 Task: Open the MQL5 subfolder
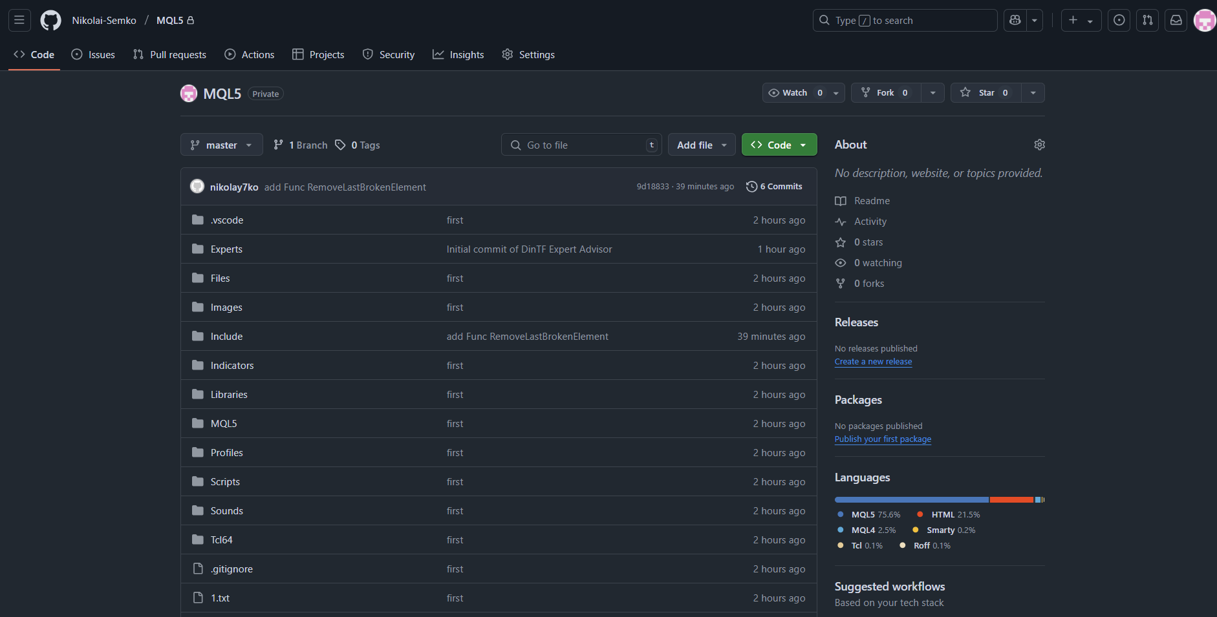pyautogui.click(x=224, y=424)
